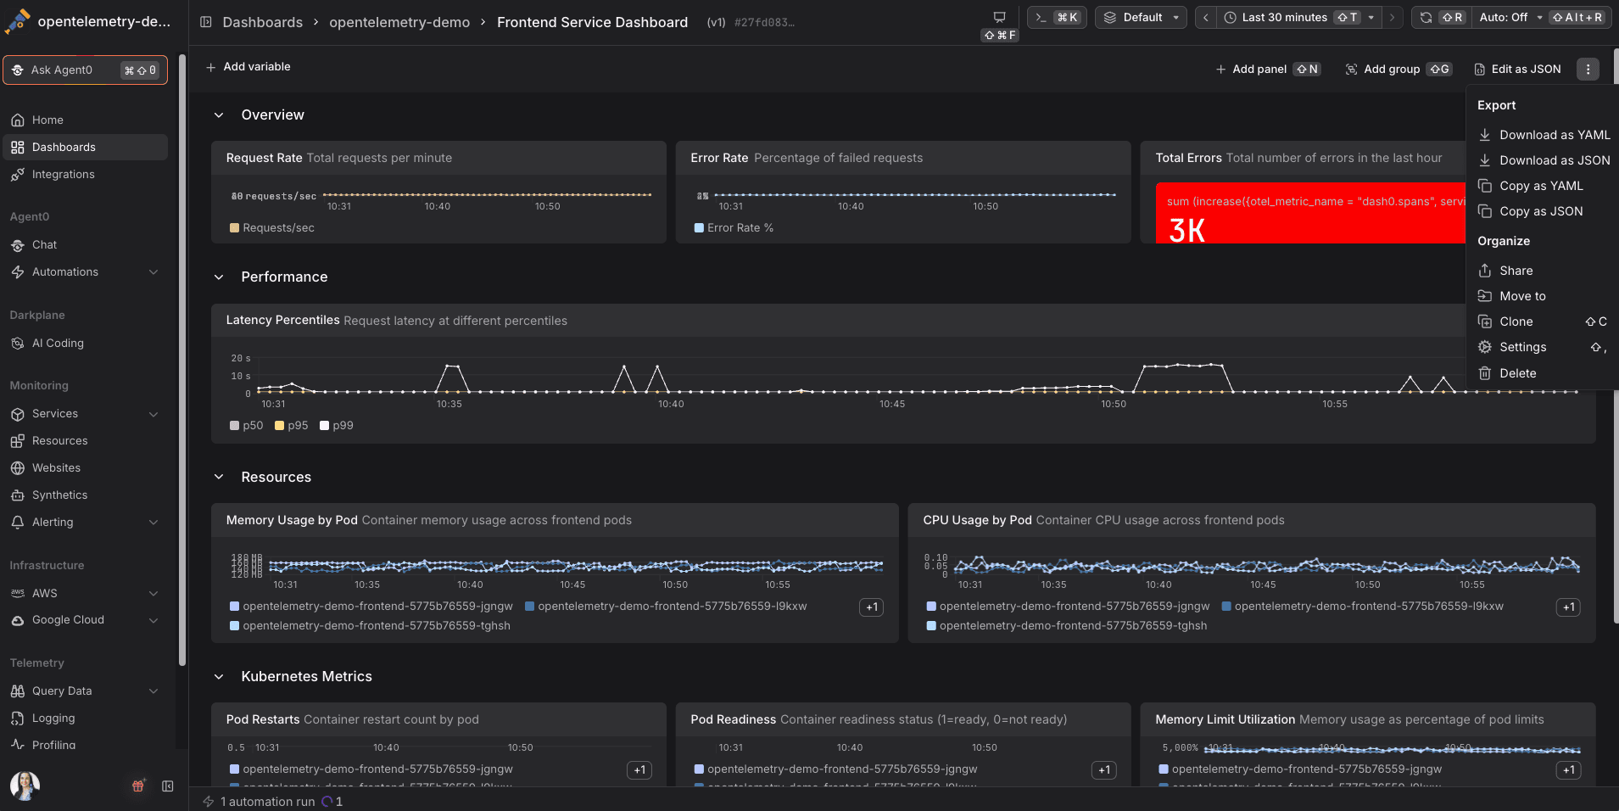This screenshot has width=1619, height=811.
Task: Toggle tghsh pod in CPU Usage legend
Action: click(x=1066, y=625)
